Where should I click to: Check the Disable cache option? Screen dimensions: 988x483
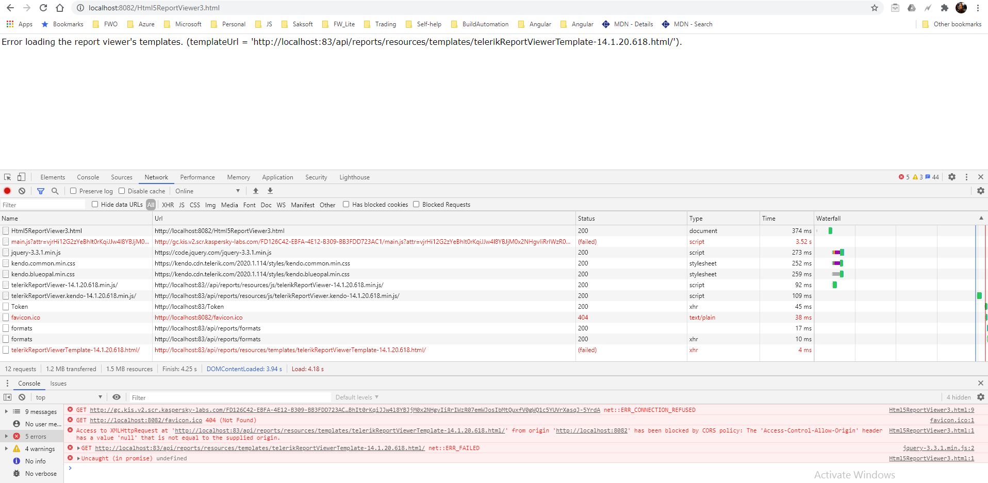pos(122,191)
